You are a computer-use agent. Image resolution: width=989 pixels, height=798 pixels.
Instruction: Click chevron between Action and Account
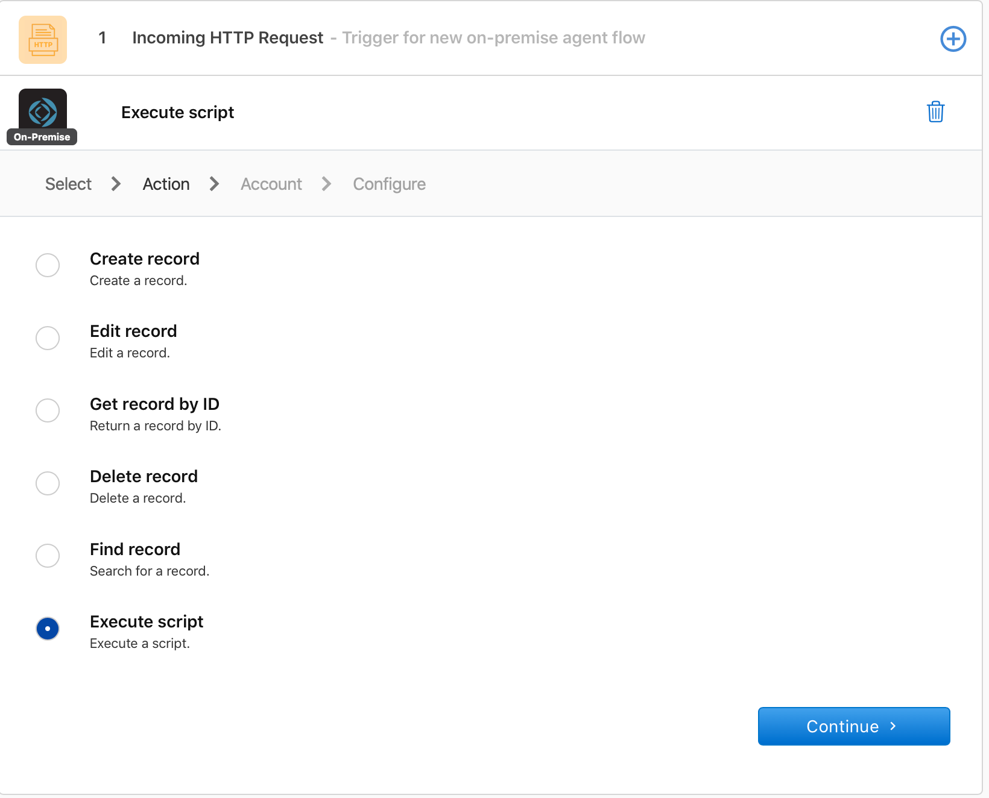click(214, 184)
